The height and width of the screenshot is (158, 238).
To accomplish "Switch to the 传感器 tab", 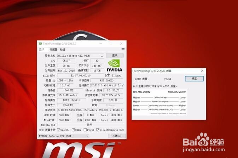I will click(x=53, y=50).
